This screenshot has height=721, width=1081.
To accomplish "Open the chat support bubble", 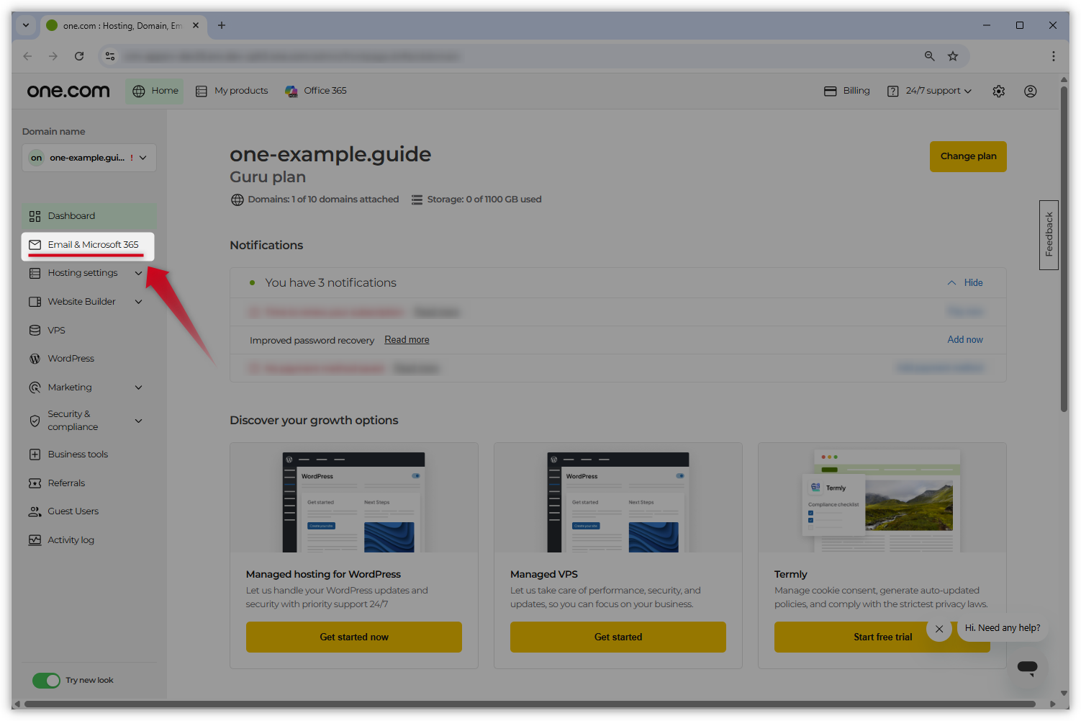I will [1027, 667].
